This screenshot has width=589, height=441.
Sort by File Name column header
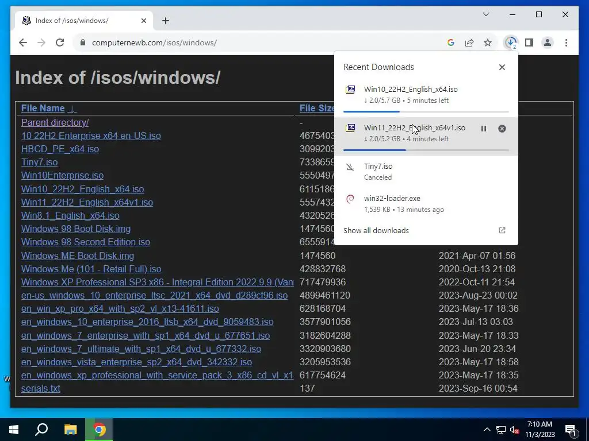(x=48, y=109)
